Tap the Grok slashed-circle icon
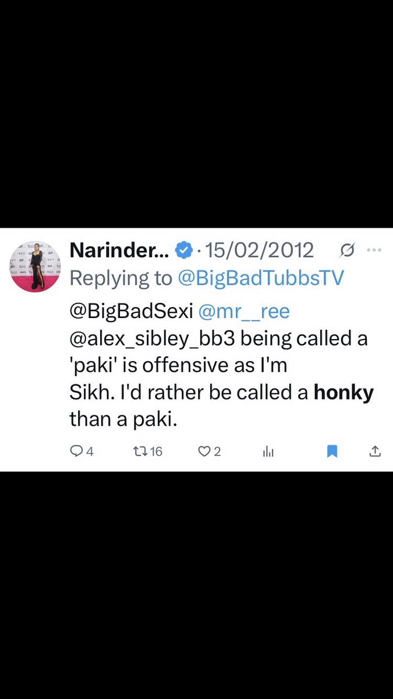 [x=347, y=250]
